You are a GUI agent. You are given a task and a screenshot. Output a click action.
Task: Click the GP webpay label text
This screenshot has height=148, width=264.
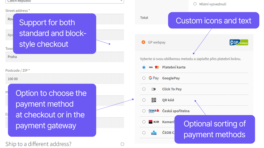157,42
